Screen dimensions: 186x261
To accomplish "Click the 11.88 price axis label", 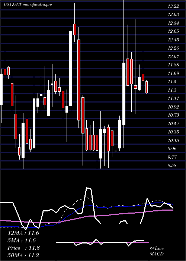I will (173, 65).
